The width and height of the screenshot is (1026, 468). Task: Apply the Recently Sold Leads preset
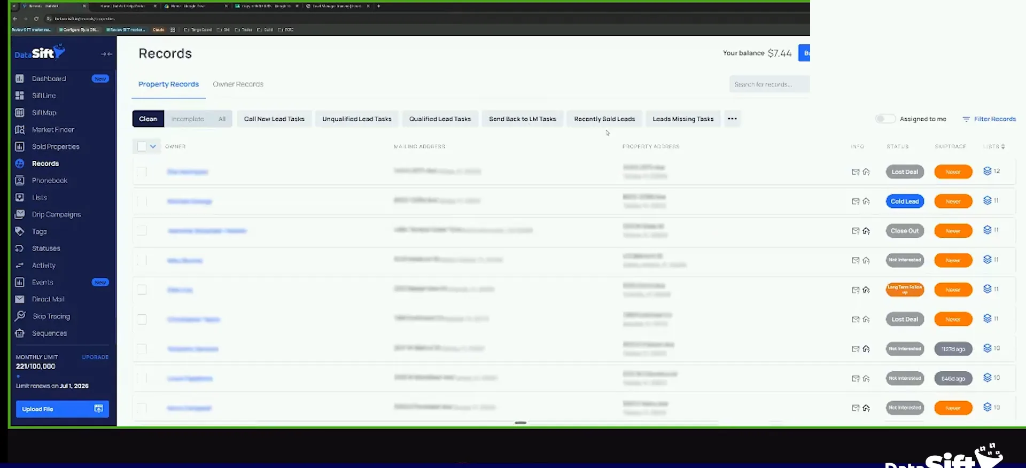pos(604,119)
